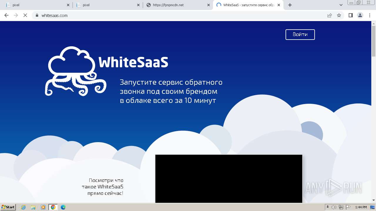
Task: Open the Windows Start menu
Action: (x=8, y=207)
